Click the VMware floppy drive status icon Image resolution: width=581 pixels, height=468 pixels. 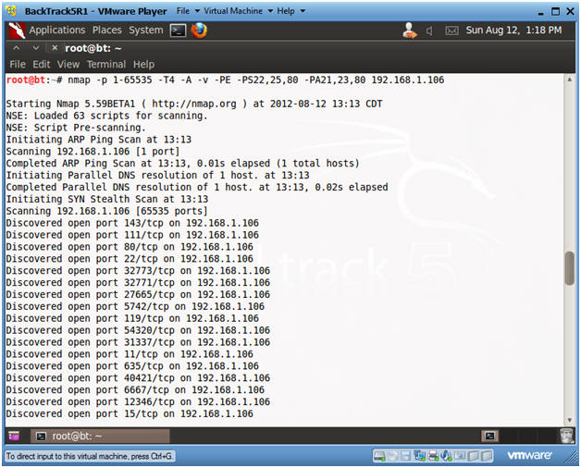click(406, 455)
